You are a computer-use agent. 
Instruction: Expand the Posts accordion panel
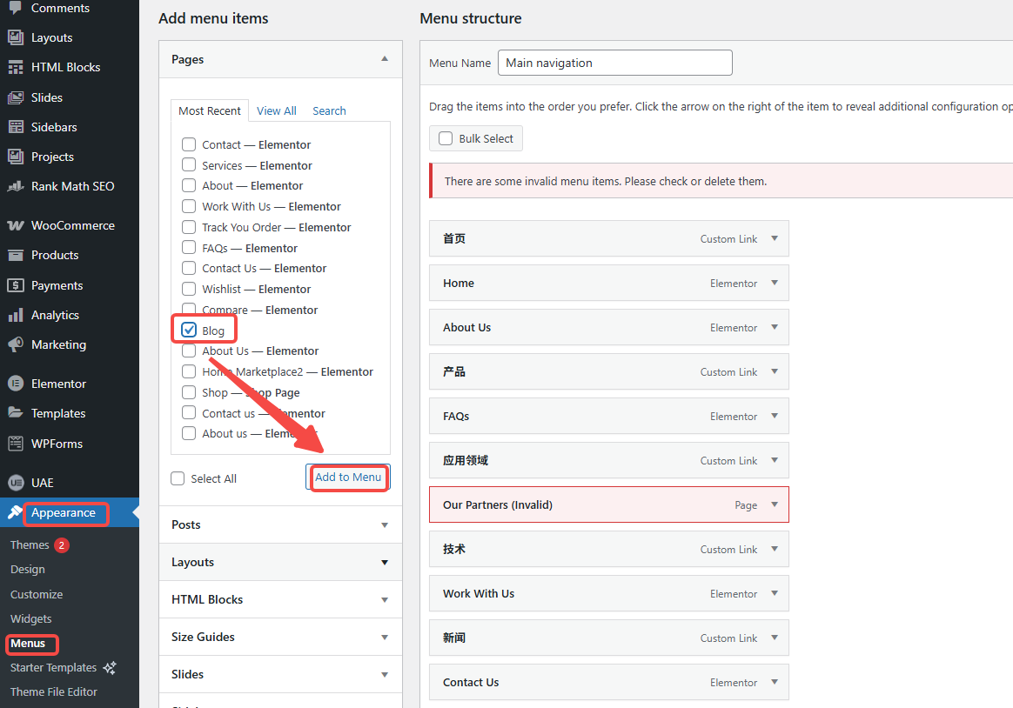click(280, 524)
